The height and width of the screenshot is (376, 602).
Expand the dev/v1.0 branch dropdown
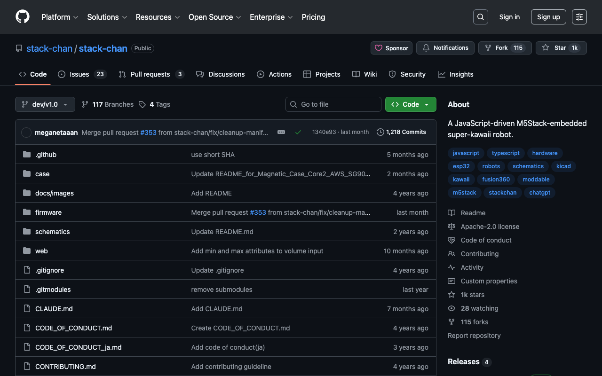coord(45,104)
